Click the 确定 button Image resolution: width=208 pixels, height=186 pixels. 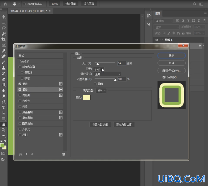point(171,56)
